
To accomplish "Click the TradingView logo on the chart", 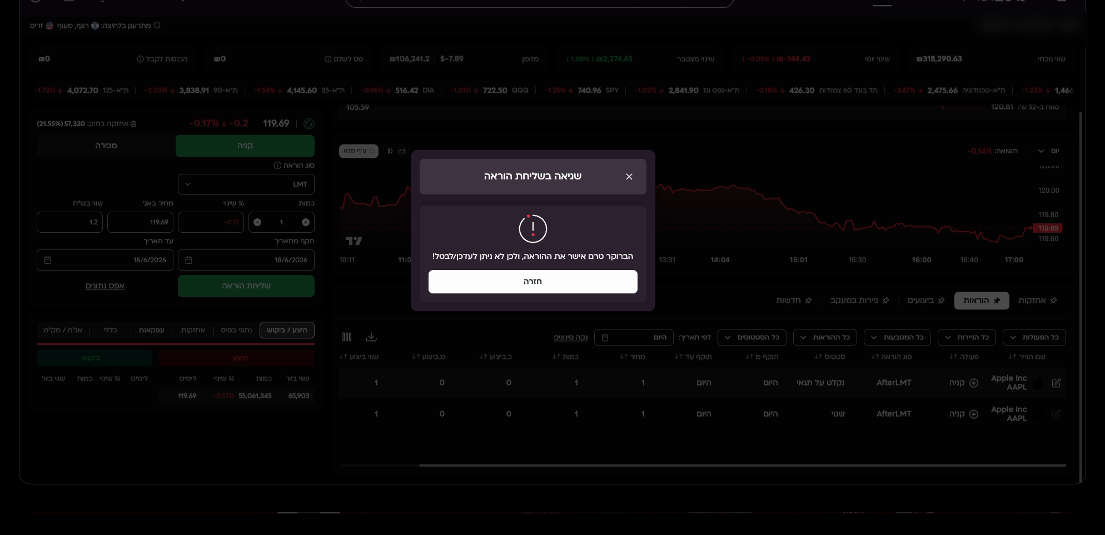I will 354,241.
